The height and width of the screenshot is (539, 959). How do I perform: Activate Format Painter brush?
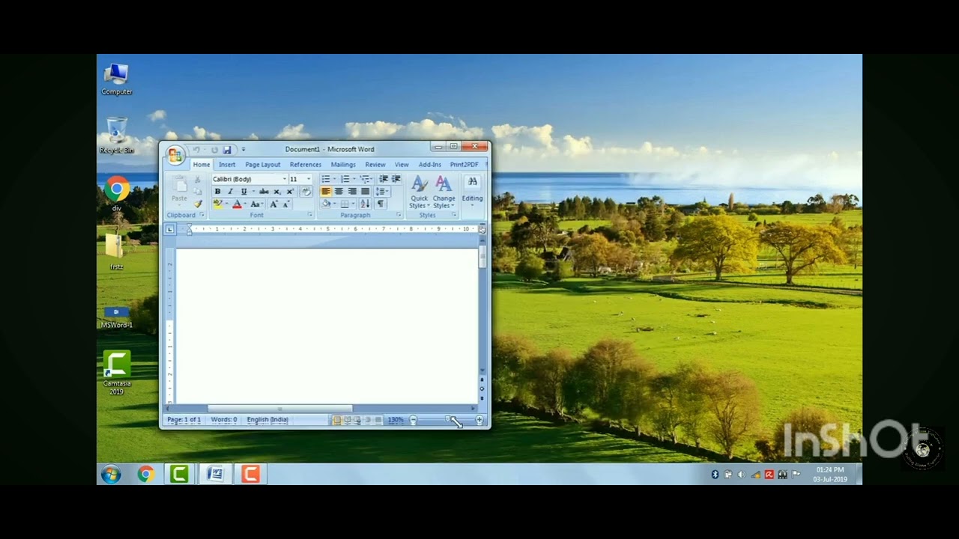click(198, 204)
